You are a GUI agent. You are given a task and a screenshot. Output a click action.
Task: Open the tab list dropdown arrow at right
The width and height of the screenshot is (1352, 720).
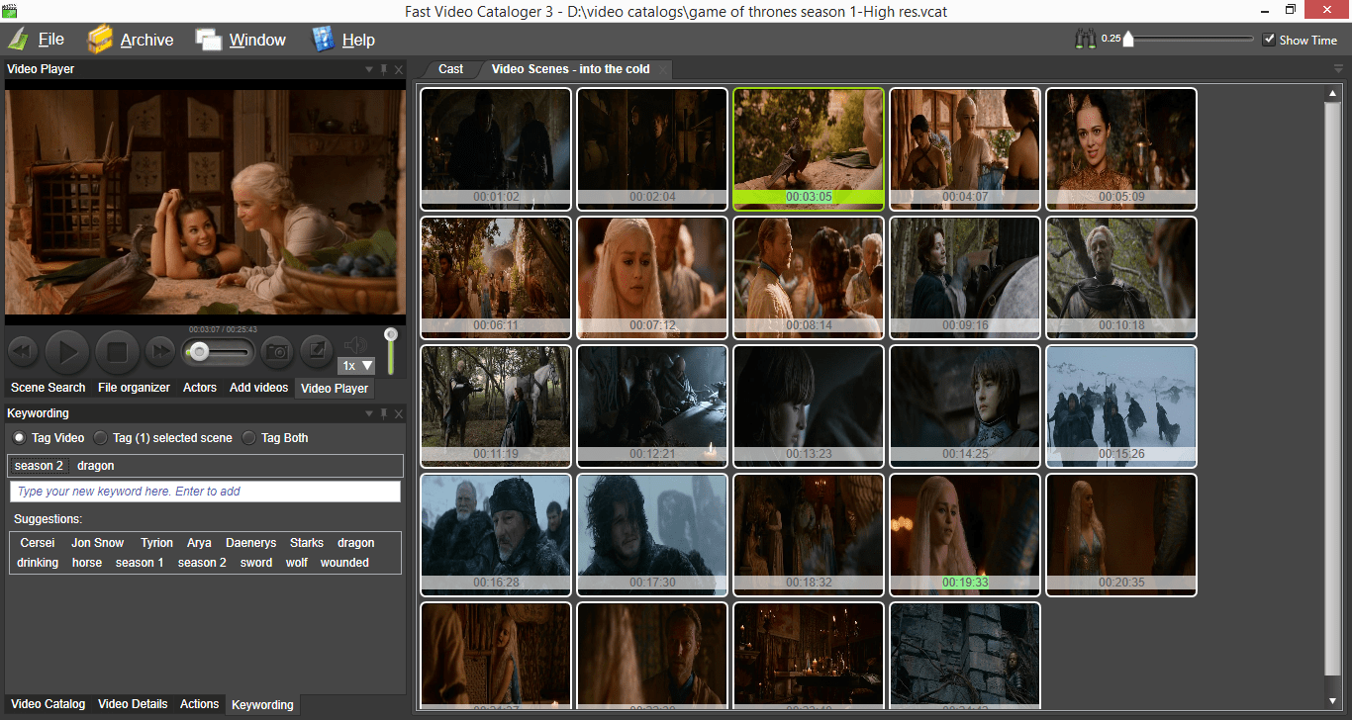click(x=1338, y=69)
